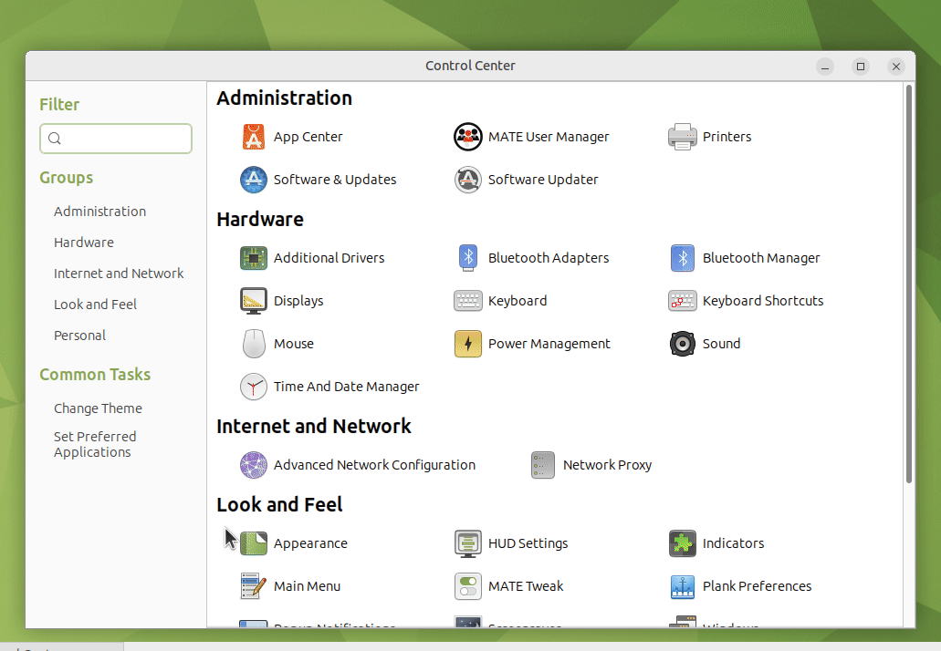941x651 pixels.
Task: Click the 'Additional Drivers' label
Action: click(329, 258)
